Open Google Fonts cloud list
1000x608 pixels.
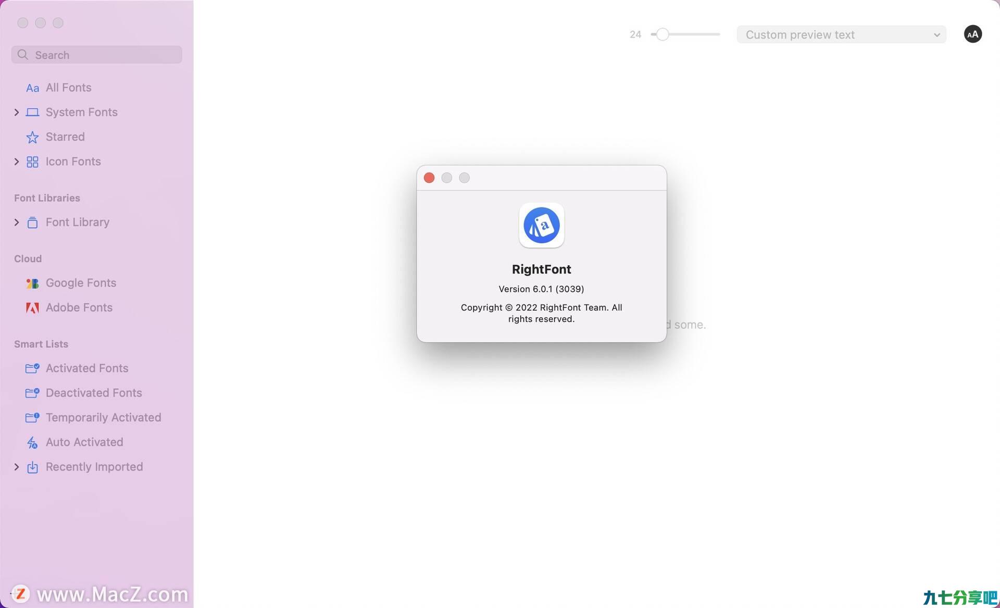click(x=81, y=283)
